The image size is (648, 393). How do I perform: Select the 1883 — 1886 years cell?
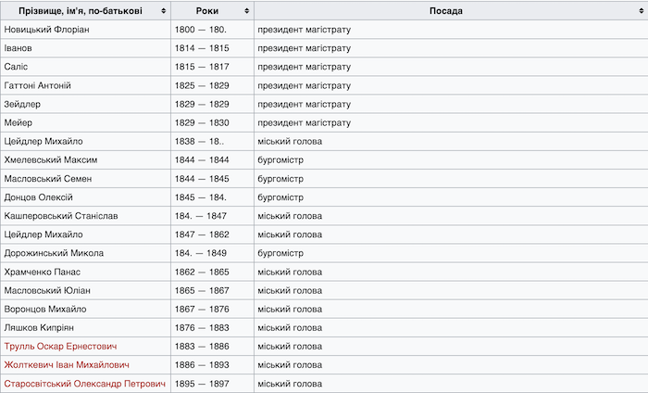[212, 347]
